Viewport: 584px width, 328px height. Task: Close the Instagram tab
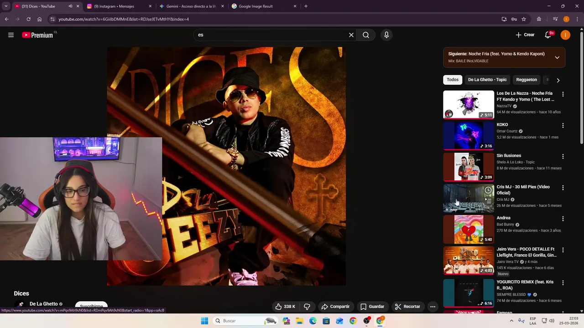pyautogui.click(x=150, y=6)
